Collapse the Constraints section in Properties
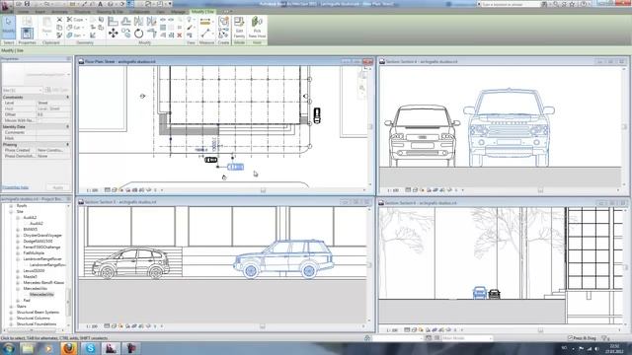Image resolution: width=632 pixels, height=355 pixels. point(68,97)
